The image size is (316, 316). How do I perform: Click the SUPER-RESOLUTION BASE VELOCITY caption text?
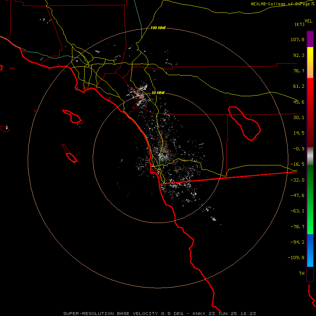click(111, 314)
